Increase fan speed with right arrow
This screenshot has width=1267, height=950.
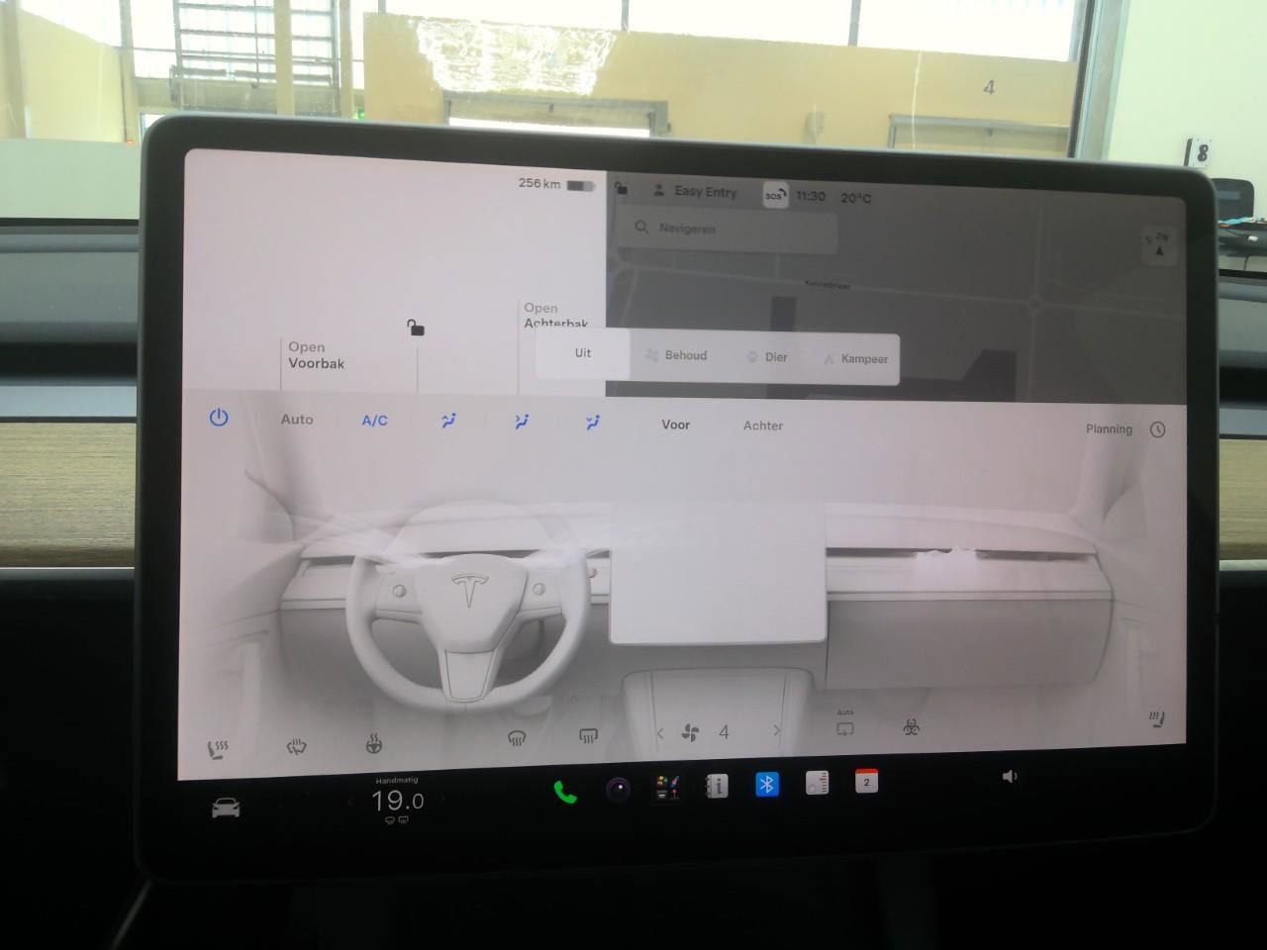pyautogui.click(x=777, y=731)
